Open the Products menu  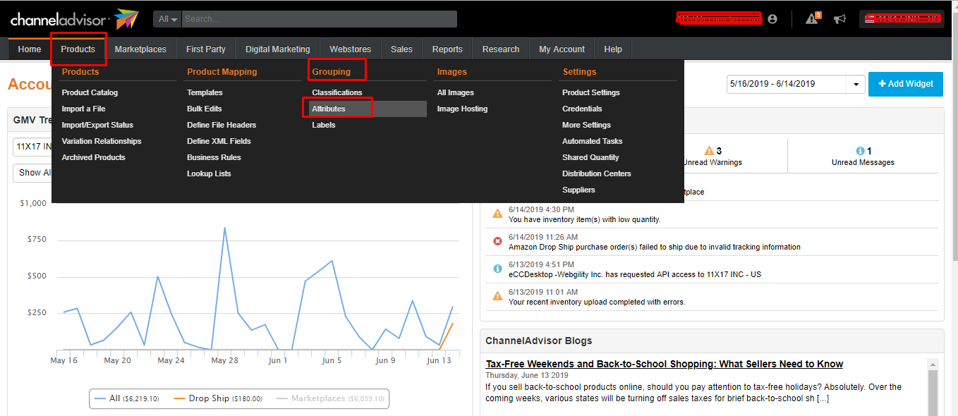pyautogui.click(x=78, y=49)
